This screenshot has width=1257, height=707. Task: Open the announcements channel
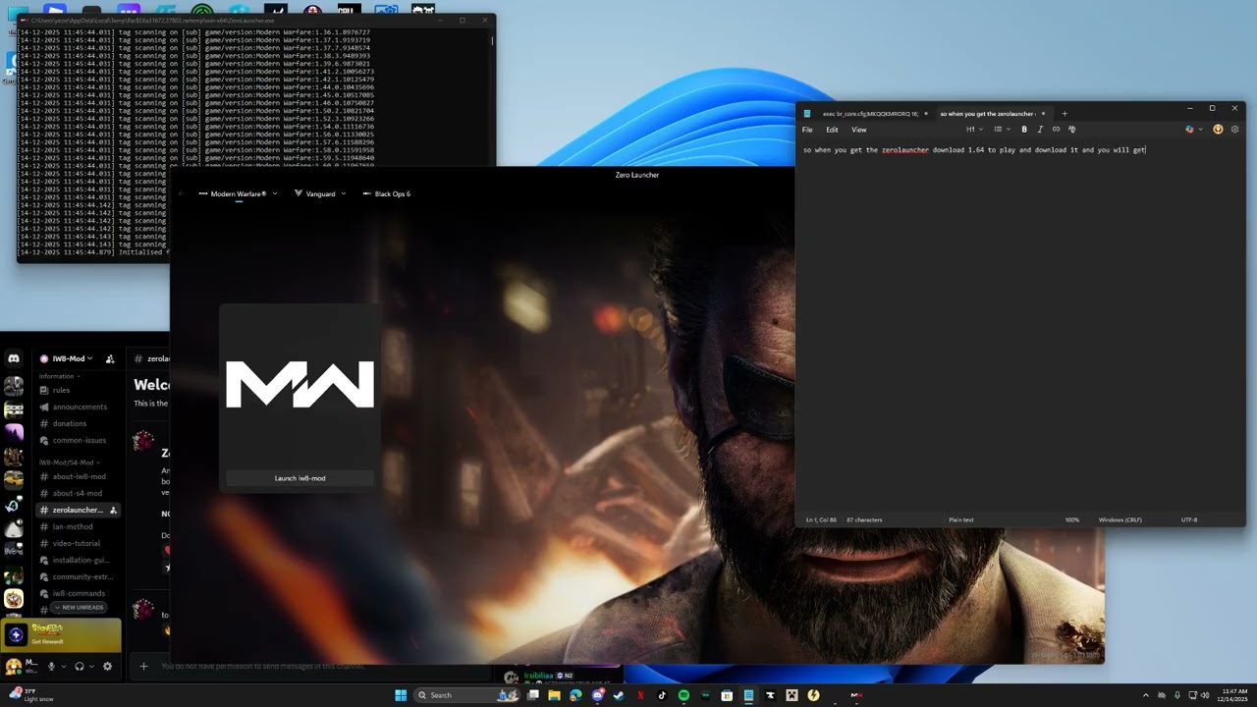coord(78,407)
